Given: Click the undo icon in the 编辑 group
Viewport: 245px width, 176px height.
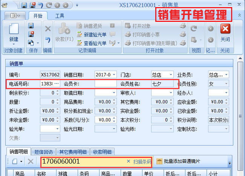Looking at the screenshot, I should pyautogui.click(x=48, y=40).
